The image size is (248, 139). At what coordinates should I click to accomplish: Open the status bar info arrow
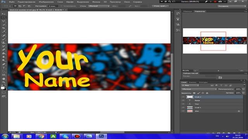(56, 132)
